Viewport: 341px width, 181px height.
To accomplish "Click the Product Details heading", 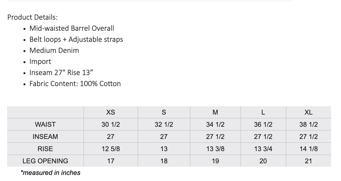I will [32, 17].
